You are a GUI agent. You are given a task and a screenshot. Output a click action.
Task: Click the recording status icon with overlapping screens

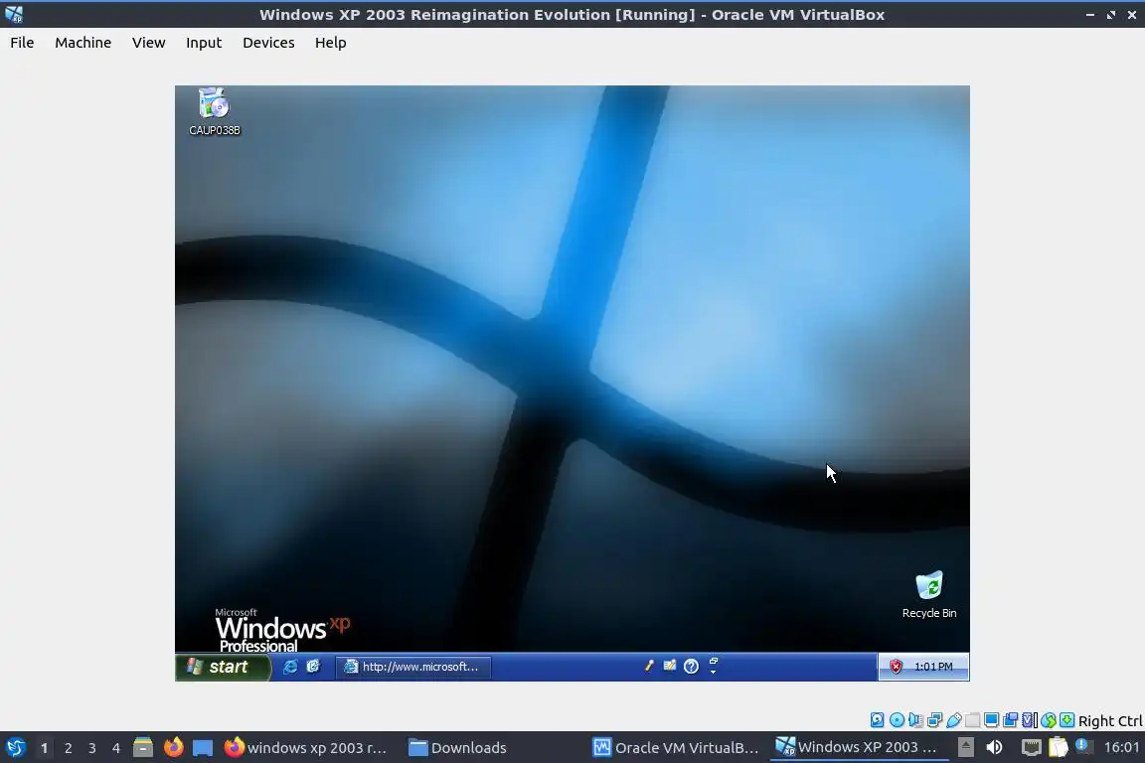point(1011,720)
